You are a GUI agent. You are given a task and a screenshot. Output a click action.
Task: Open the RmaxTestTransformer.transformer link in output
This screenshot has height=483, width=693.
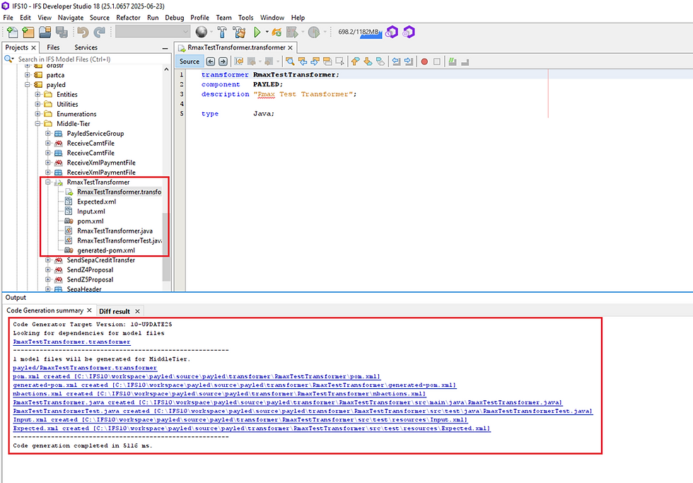(71, 342)
